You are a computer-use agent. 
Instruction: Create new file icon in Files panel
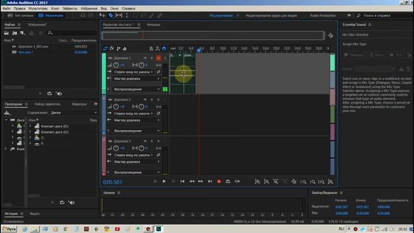pos(23,33)
